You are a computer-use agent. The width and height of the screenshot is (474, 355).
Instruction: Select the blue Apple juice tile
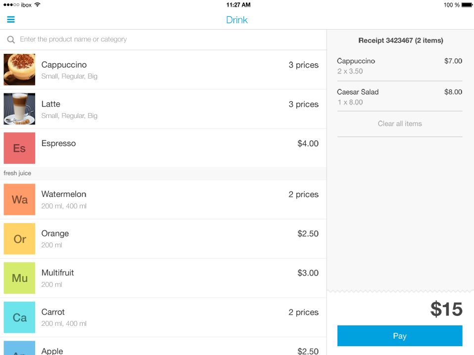tap(19, 348)
